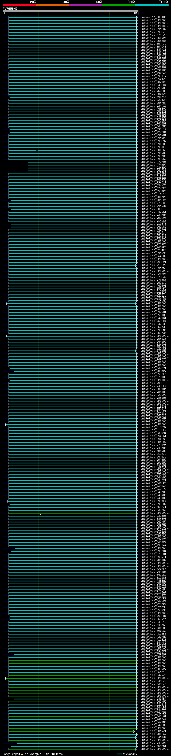Select hit label UniRef100_Q15ET6

coord(153,224)
